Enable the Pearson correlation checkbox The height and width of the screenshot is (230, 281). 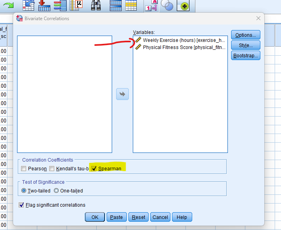tap(24, 169)
